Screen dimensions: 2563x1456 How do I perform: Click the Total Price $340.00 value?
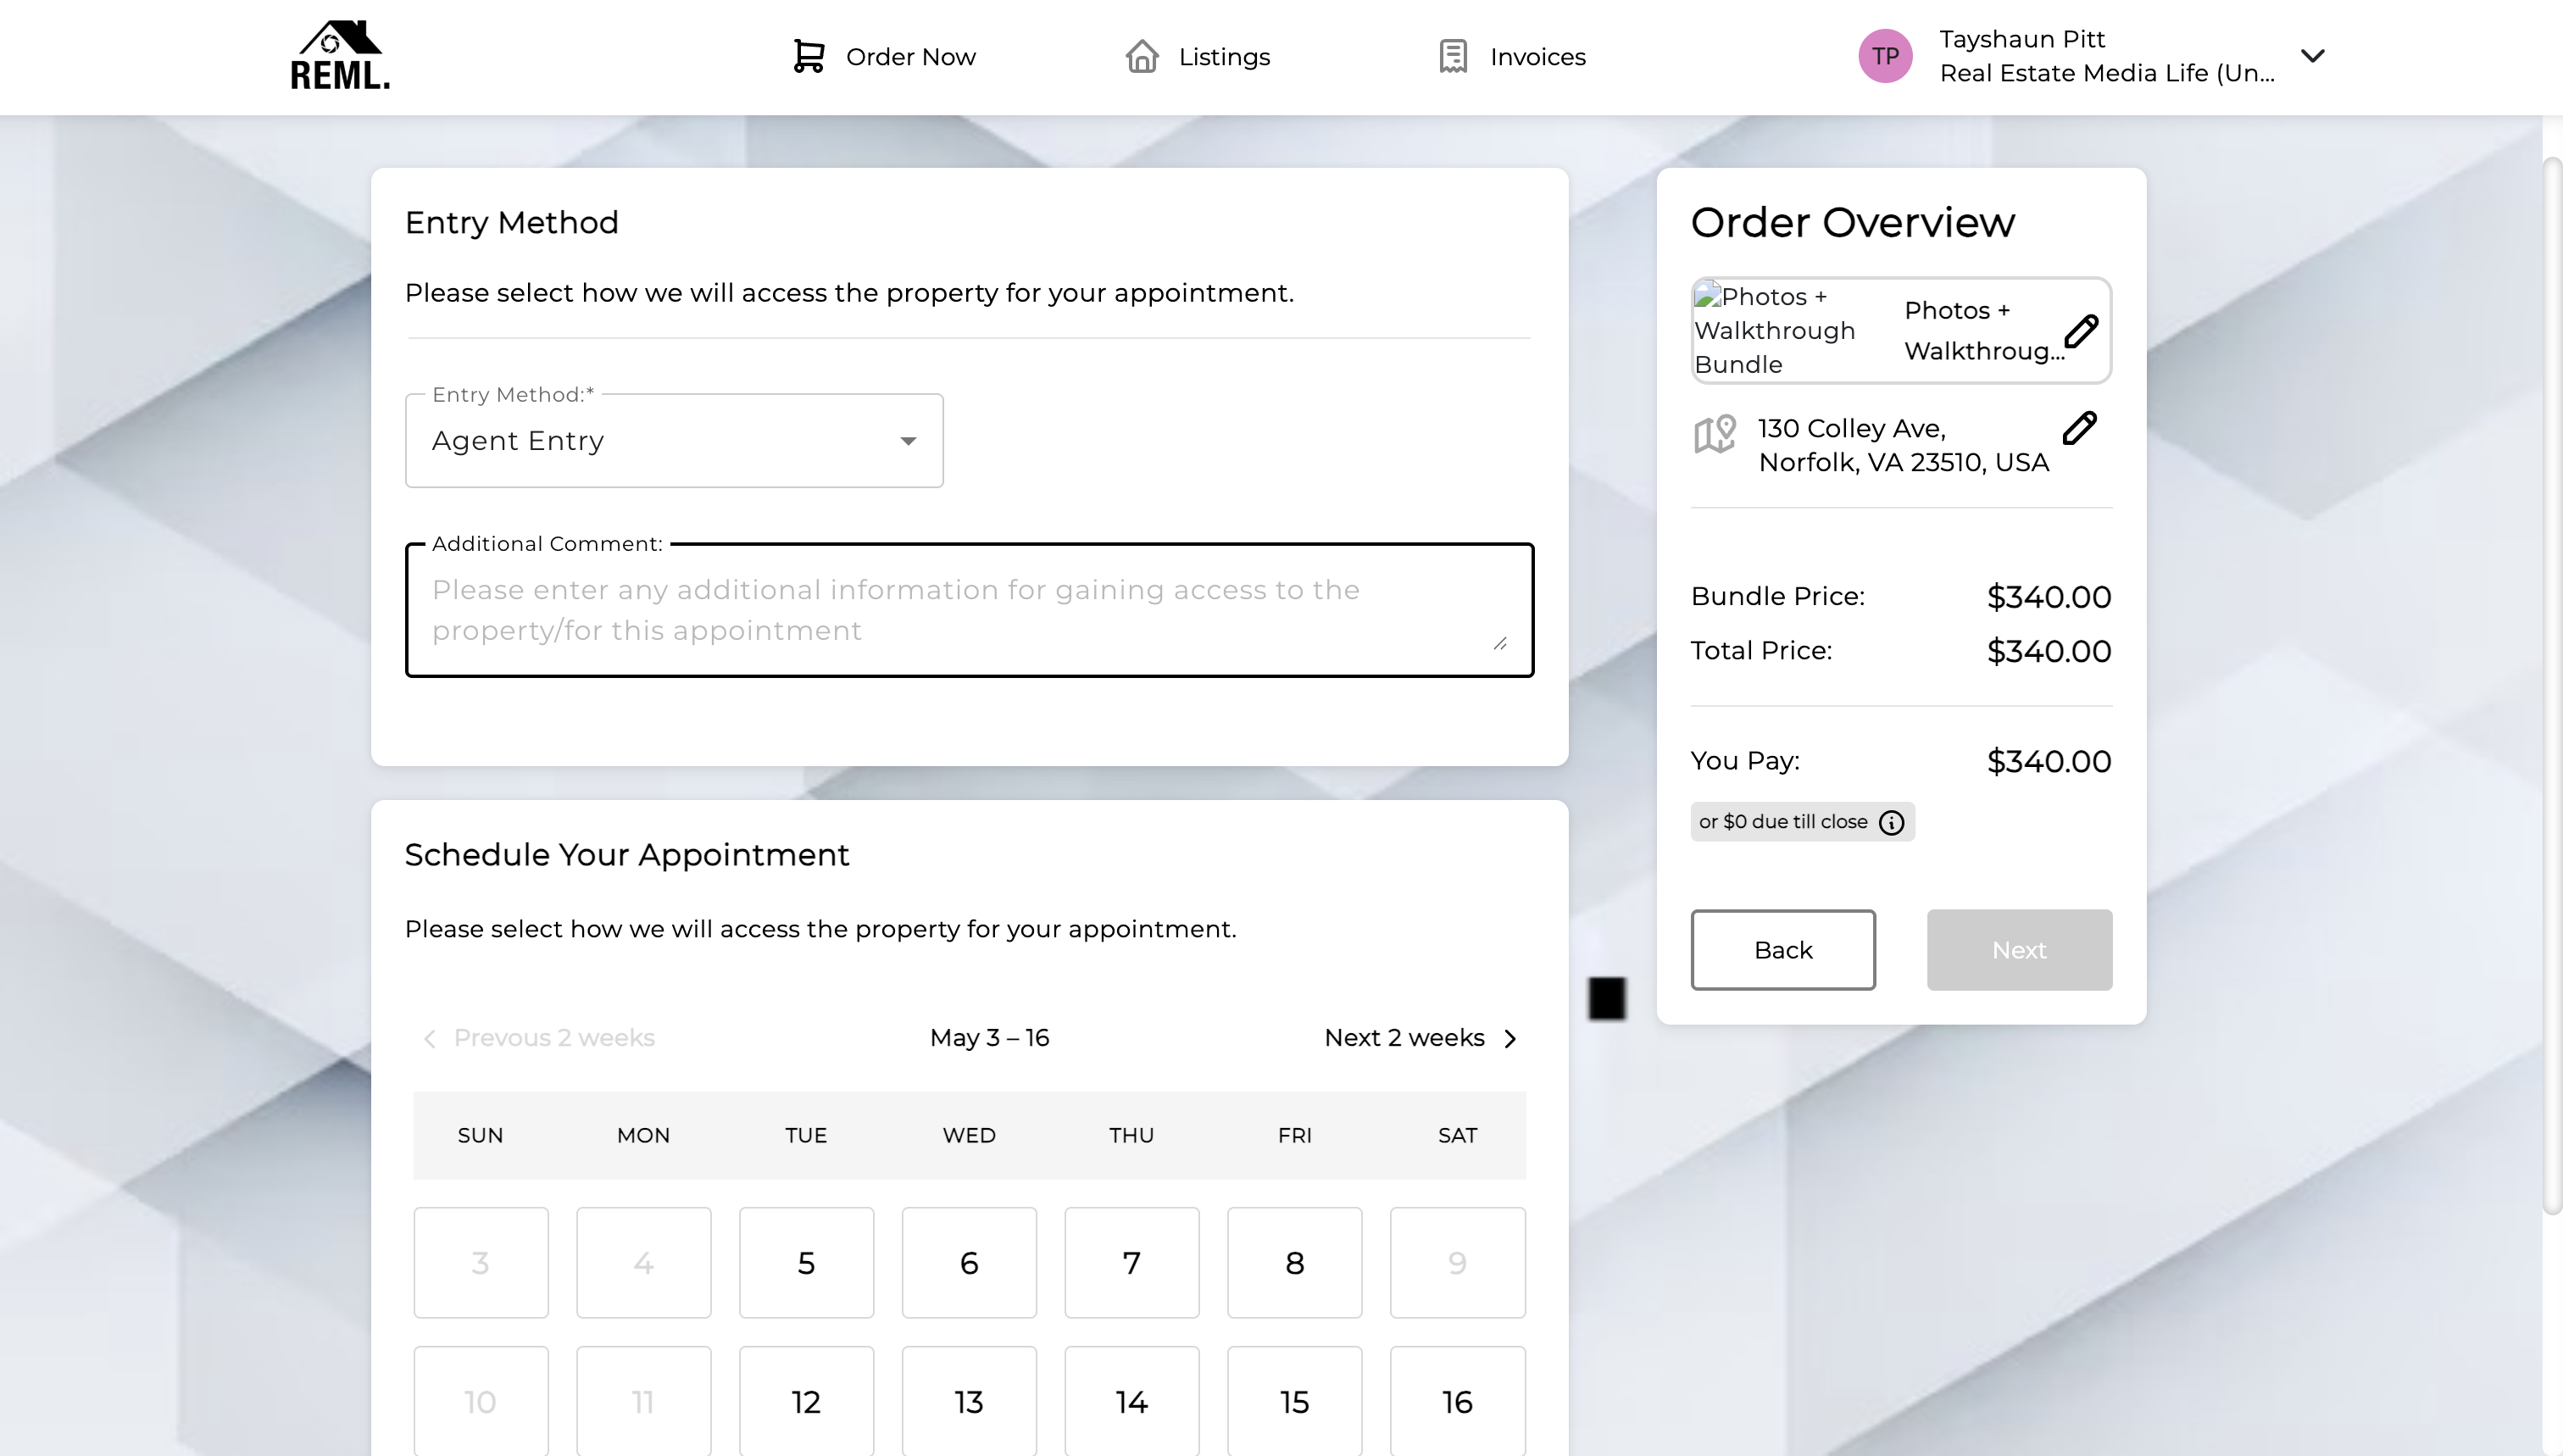(x=2049, y=652)
